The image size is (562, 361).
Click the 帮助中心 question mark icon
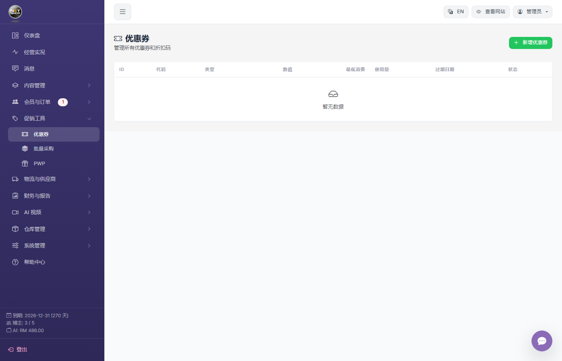[x=15, y=262]
